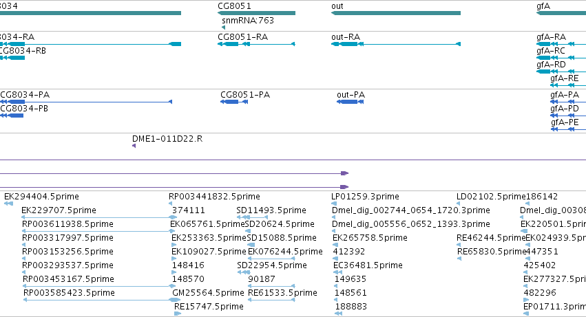Click the DME1-011D22.R feature arrow

click(134, 146)
